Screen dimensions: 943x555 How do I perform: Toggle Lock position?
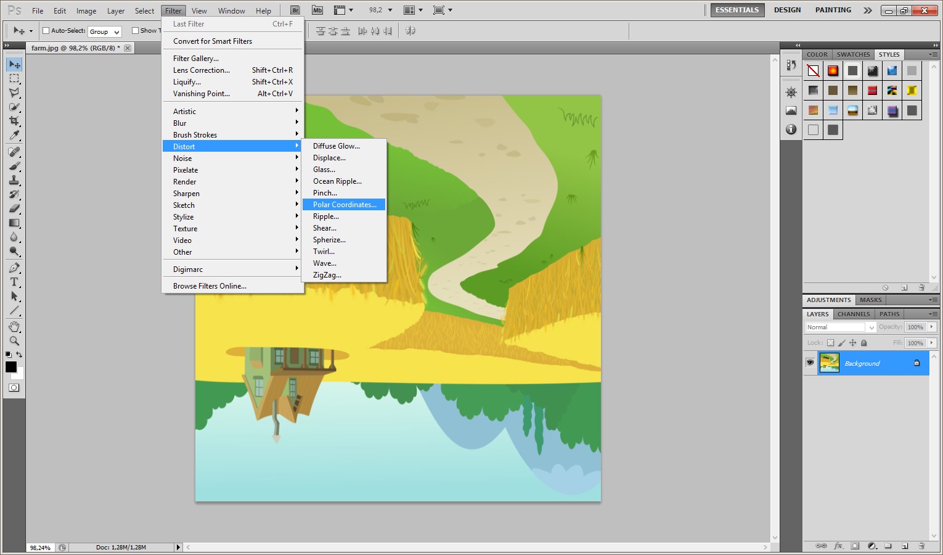point(853,343)
